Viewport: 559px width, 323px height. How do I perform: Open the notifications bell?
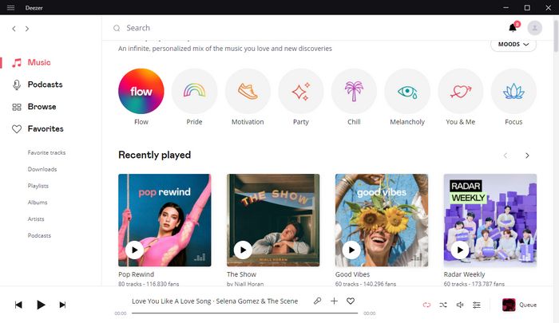tap(513, 27)
